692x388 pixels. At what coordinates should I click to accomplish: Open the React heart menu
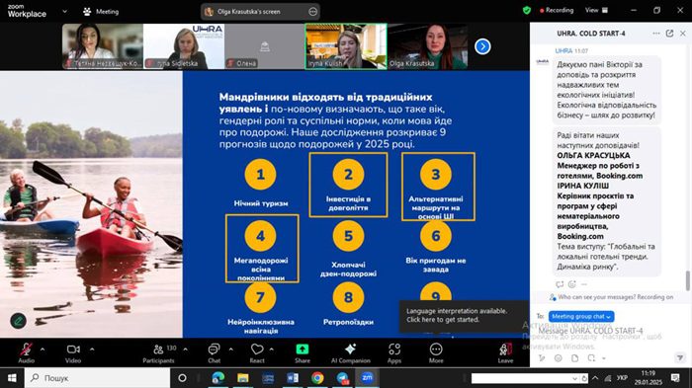(x=257, y=352)
